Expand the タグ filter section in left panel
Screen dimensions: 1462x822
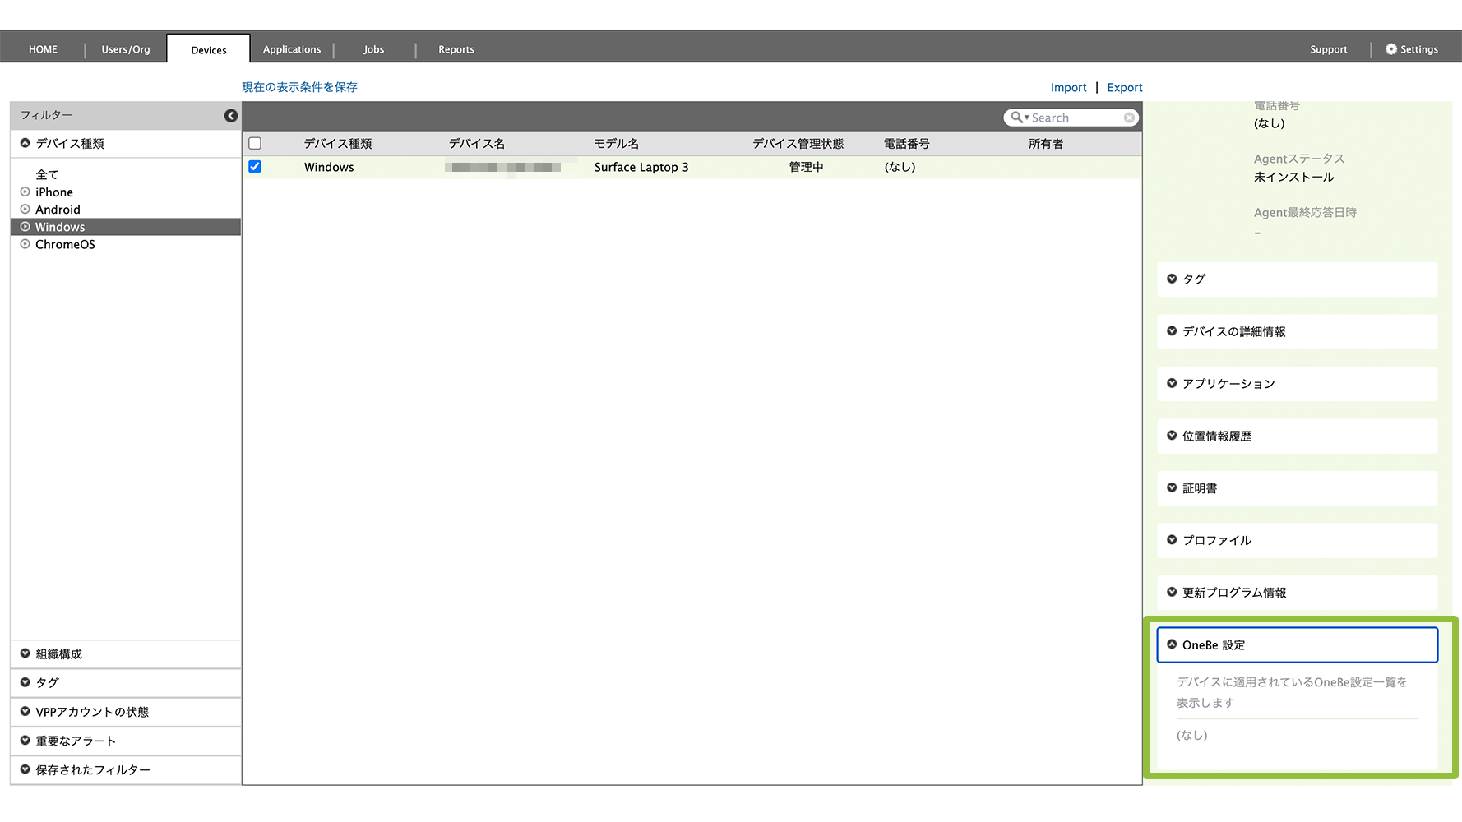(126, 683)
